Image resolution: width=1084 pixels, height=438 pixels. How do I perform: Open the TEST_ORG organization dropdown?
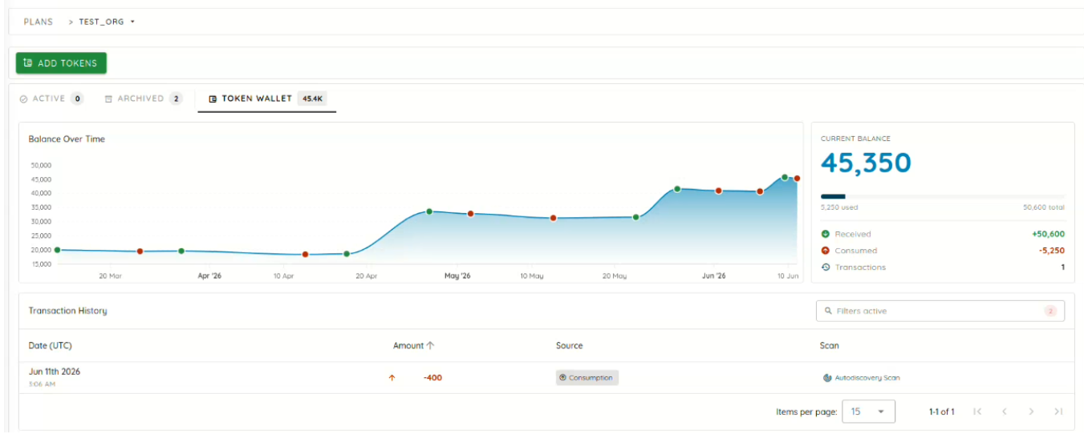107,22
